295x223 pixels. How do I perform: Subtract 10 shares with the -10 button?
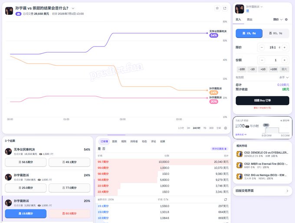point(252,69)
